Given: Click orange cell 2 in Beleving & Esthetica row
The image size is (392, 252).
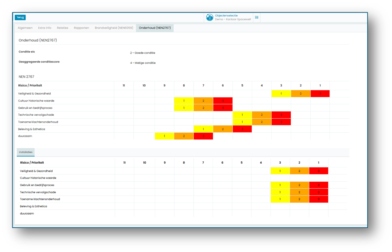Looking at the screenshot, I should (x=223, y=129).
